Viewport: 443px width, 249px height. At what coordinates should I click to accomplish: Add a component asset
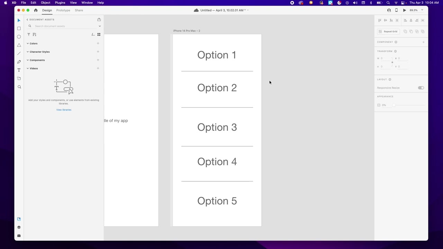98,60
